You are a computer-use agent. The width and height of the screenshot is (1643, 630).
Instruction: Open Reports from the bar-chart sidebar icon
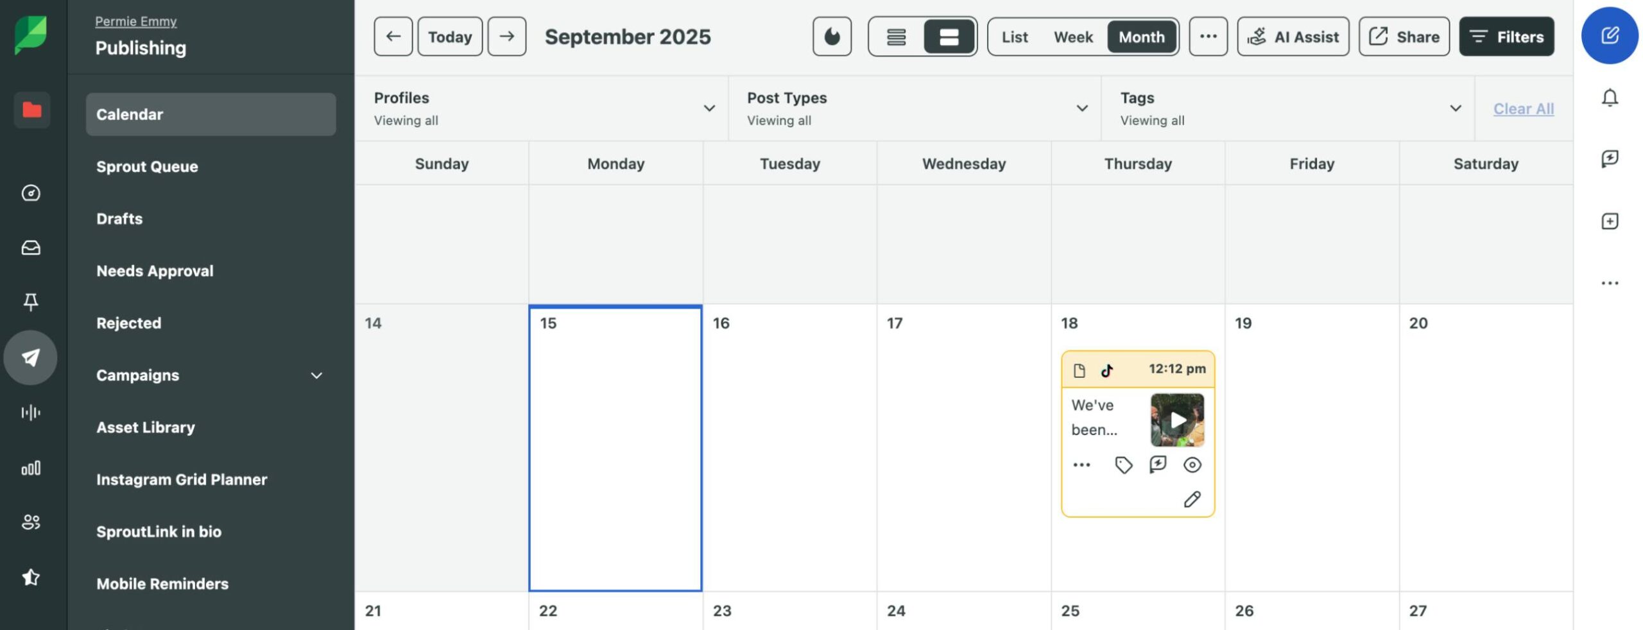point(30,468)
